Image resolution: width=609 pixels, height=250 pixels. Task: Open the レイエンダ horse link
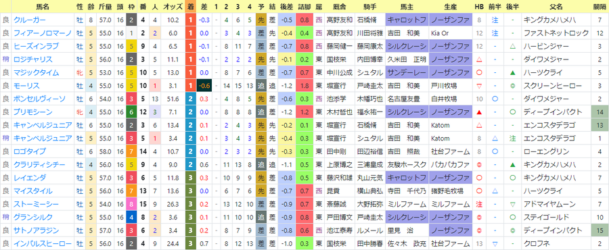click(x=30, y=178)
